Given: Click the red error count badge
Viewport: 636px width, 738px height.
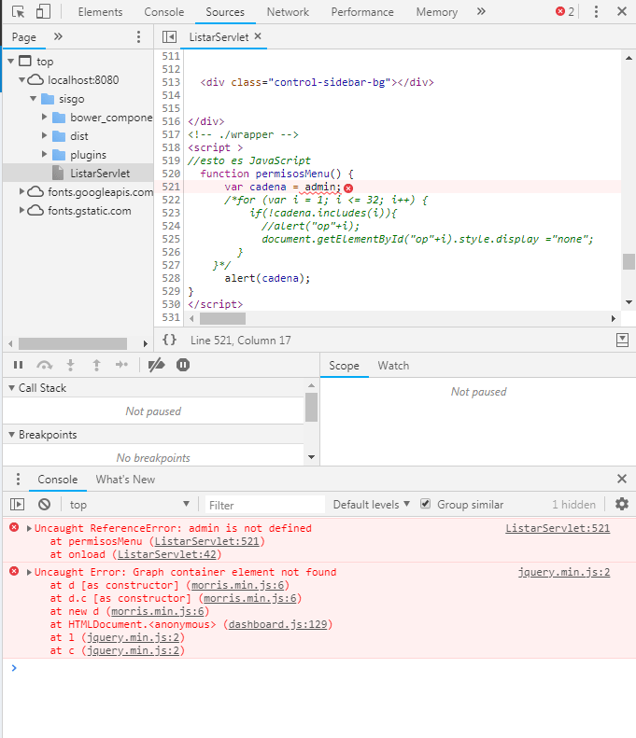Looking at the screenshot, I should (x=565, y=11).
